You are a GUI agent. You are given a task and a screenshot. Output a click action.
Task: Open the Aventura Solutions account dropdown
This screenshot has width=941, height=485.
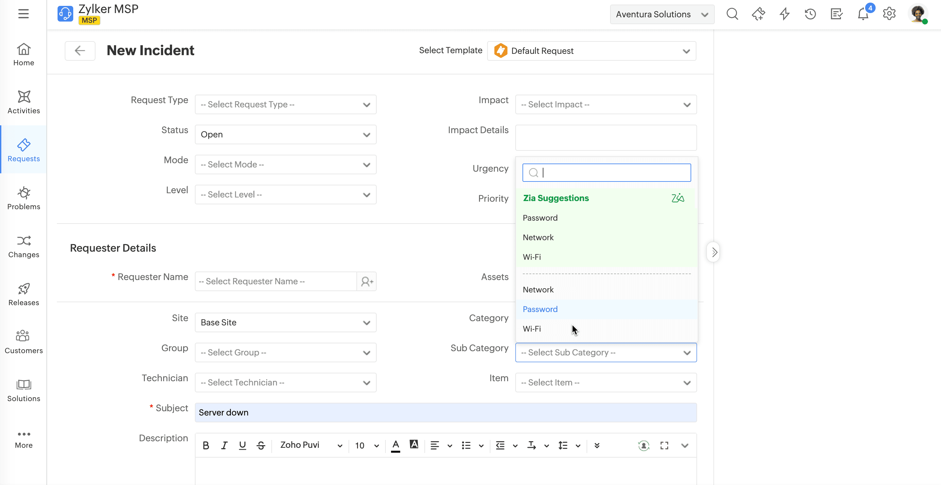point(661,14)
